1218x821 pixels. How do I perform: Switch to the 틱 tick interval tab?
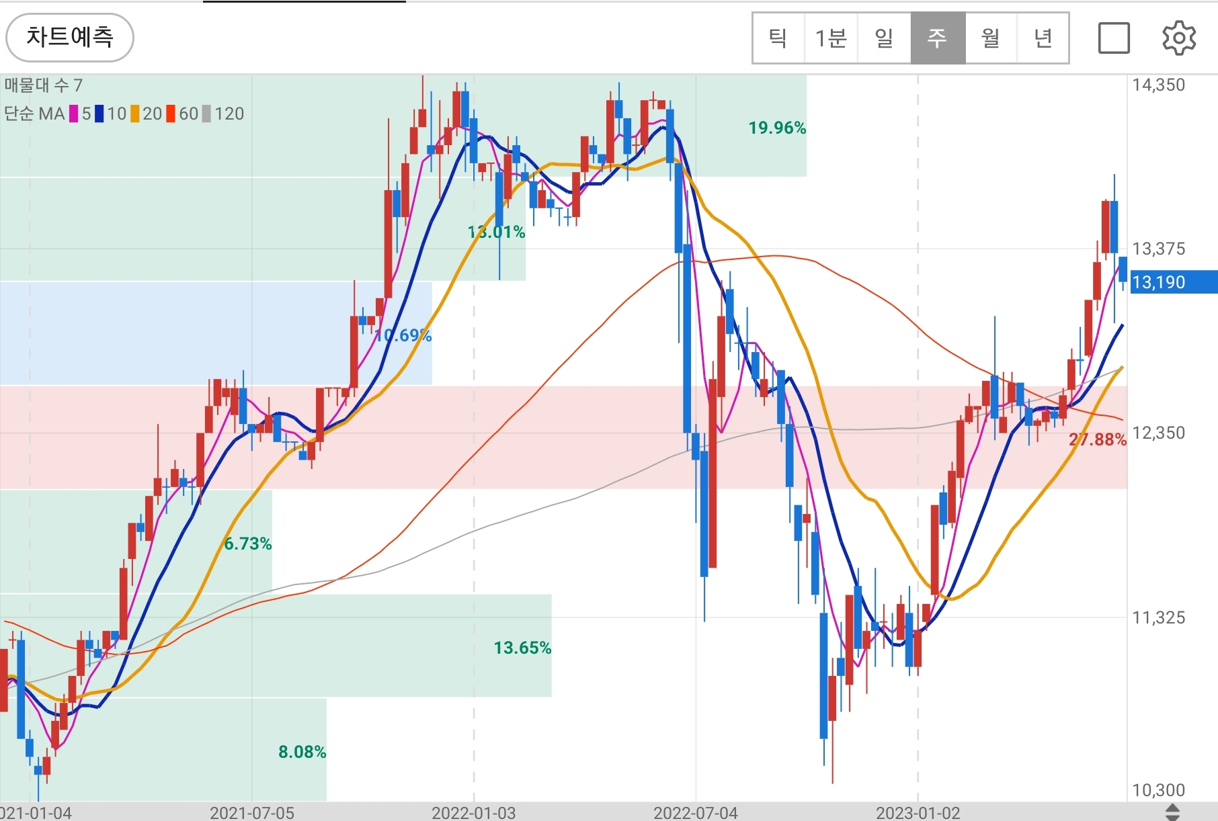tap(778, 38)
